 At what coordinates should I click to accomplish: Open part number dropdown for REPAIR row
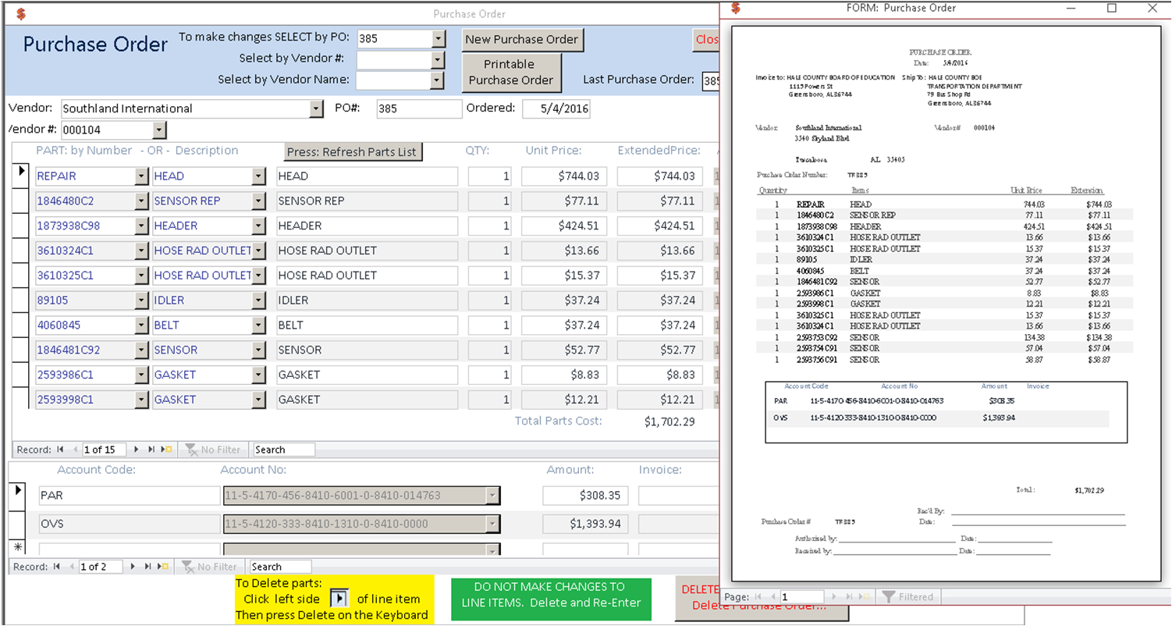pos(141,176)
